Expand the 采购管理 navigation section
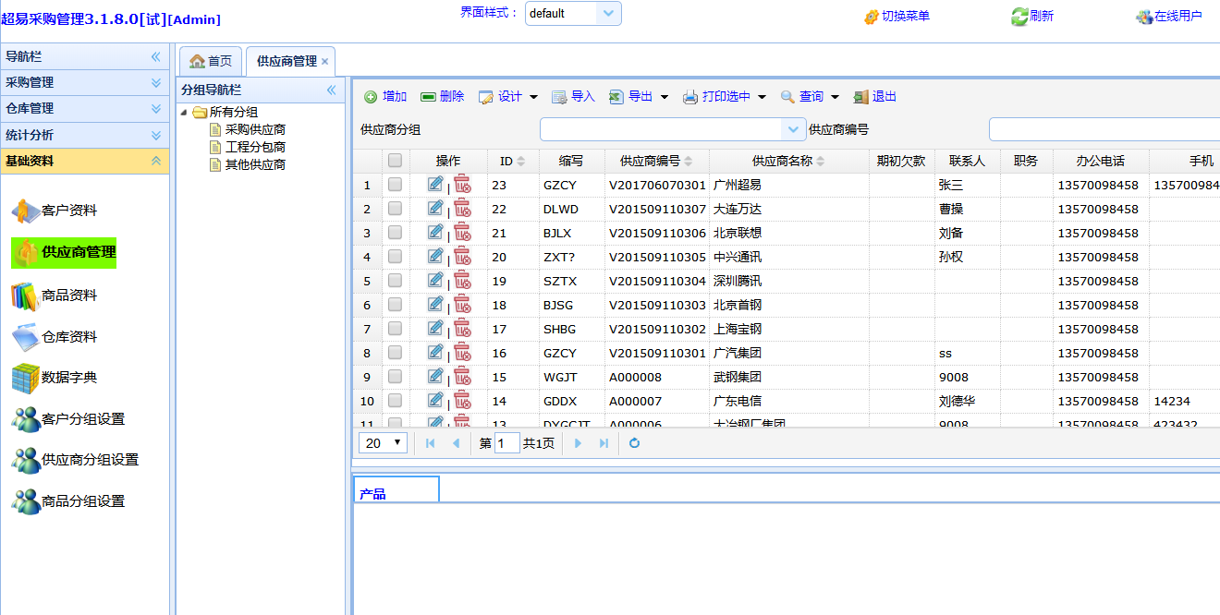The width and height of the screenshot is (1220, 615). tap(84, 82)
